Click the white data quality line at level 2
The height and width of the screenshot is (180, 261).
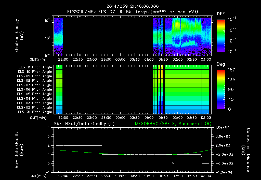[79, 145]
